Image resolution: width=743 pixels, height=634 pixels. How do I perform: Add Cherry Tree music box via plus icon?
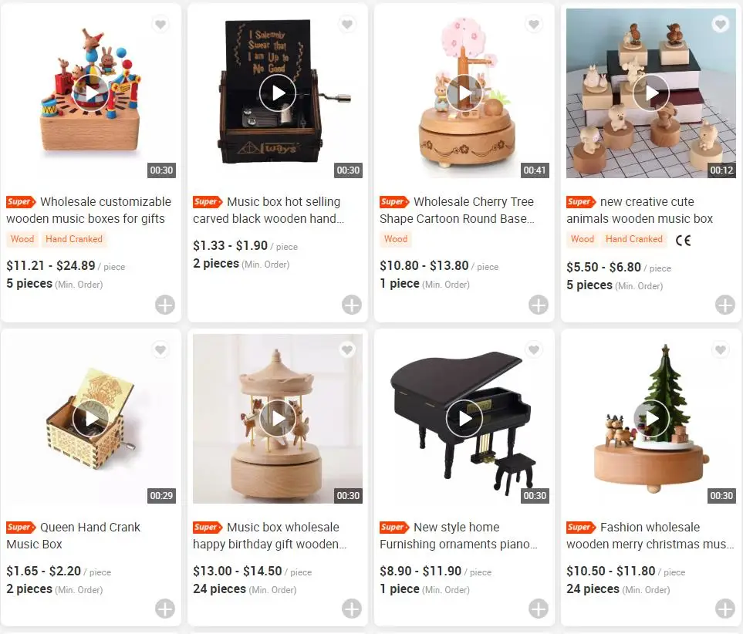coord(539,305)
